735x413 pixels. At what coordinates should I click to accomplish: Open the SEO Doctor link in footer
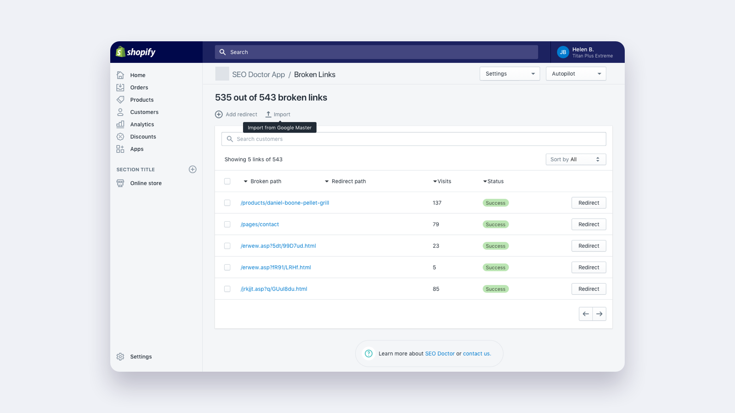click(440, 354)
